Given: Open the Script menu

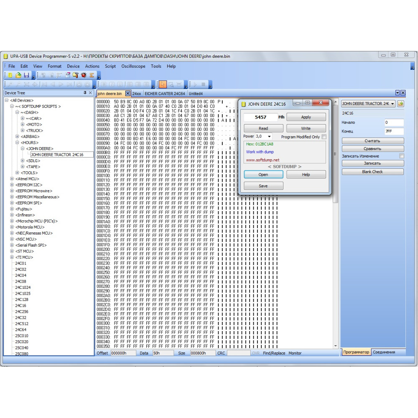Looking at the screenshot, I should (110, 66).
